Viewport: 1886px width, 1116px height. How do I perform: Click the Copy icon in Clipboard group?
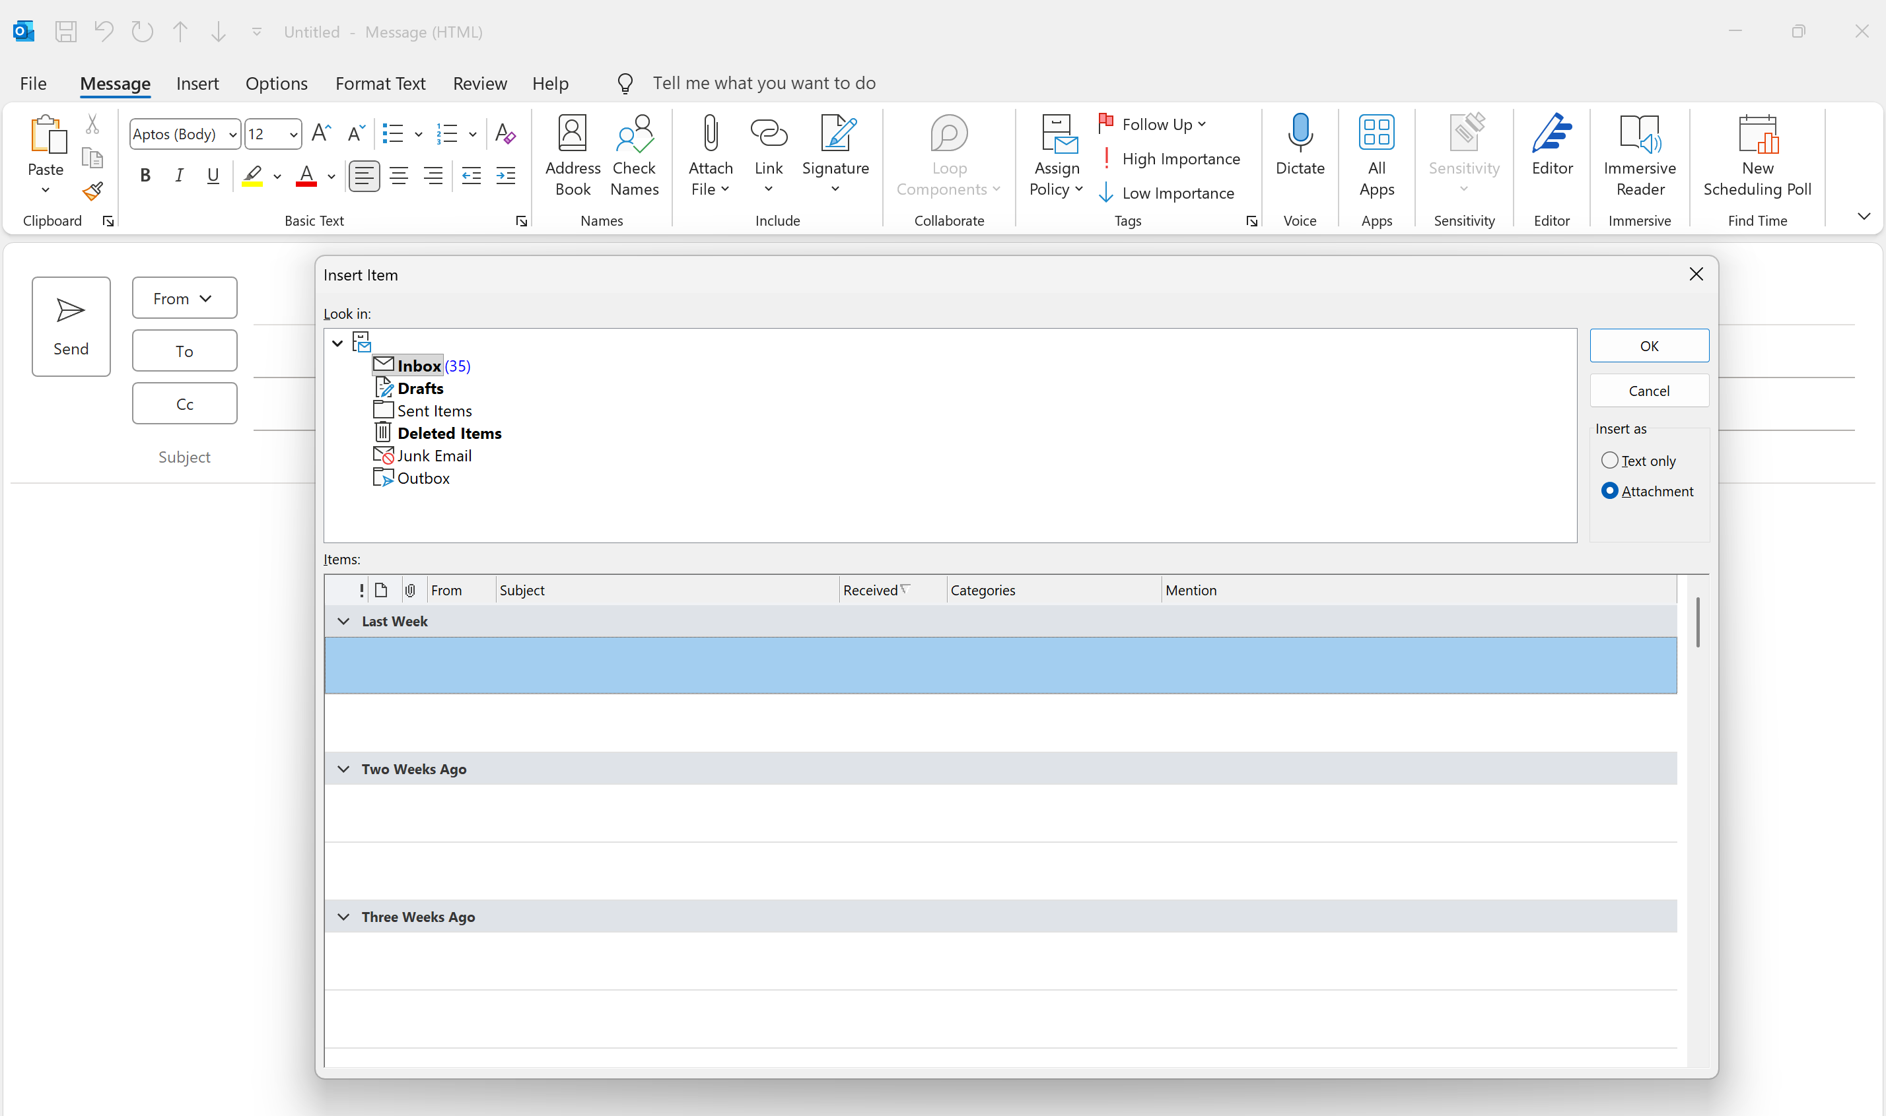[x=92, y=158]
